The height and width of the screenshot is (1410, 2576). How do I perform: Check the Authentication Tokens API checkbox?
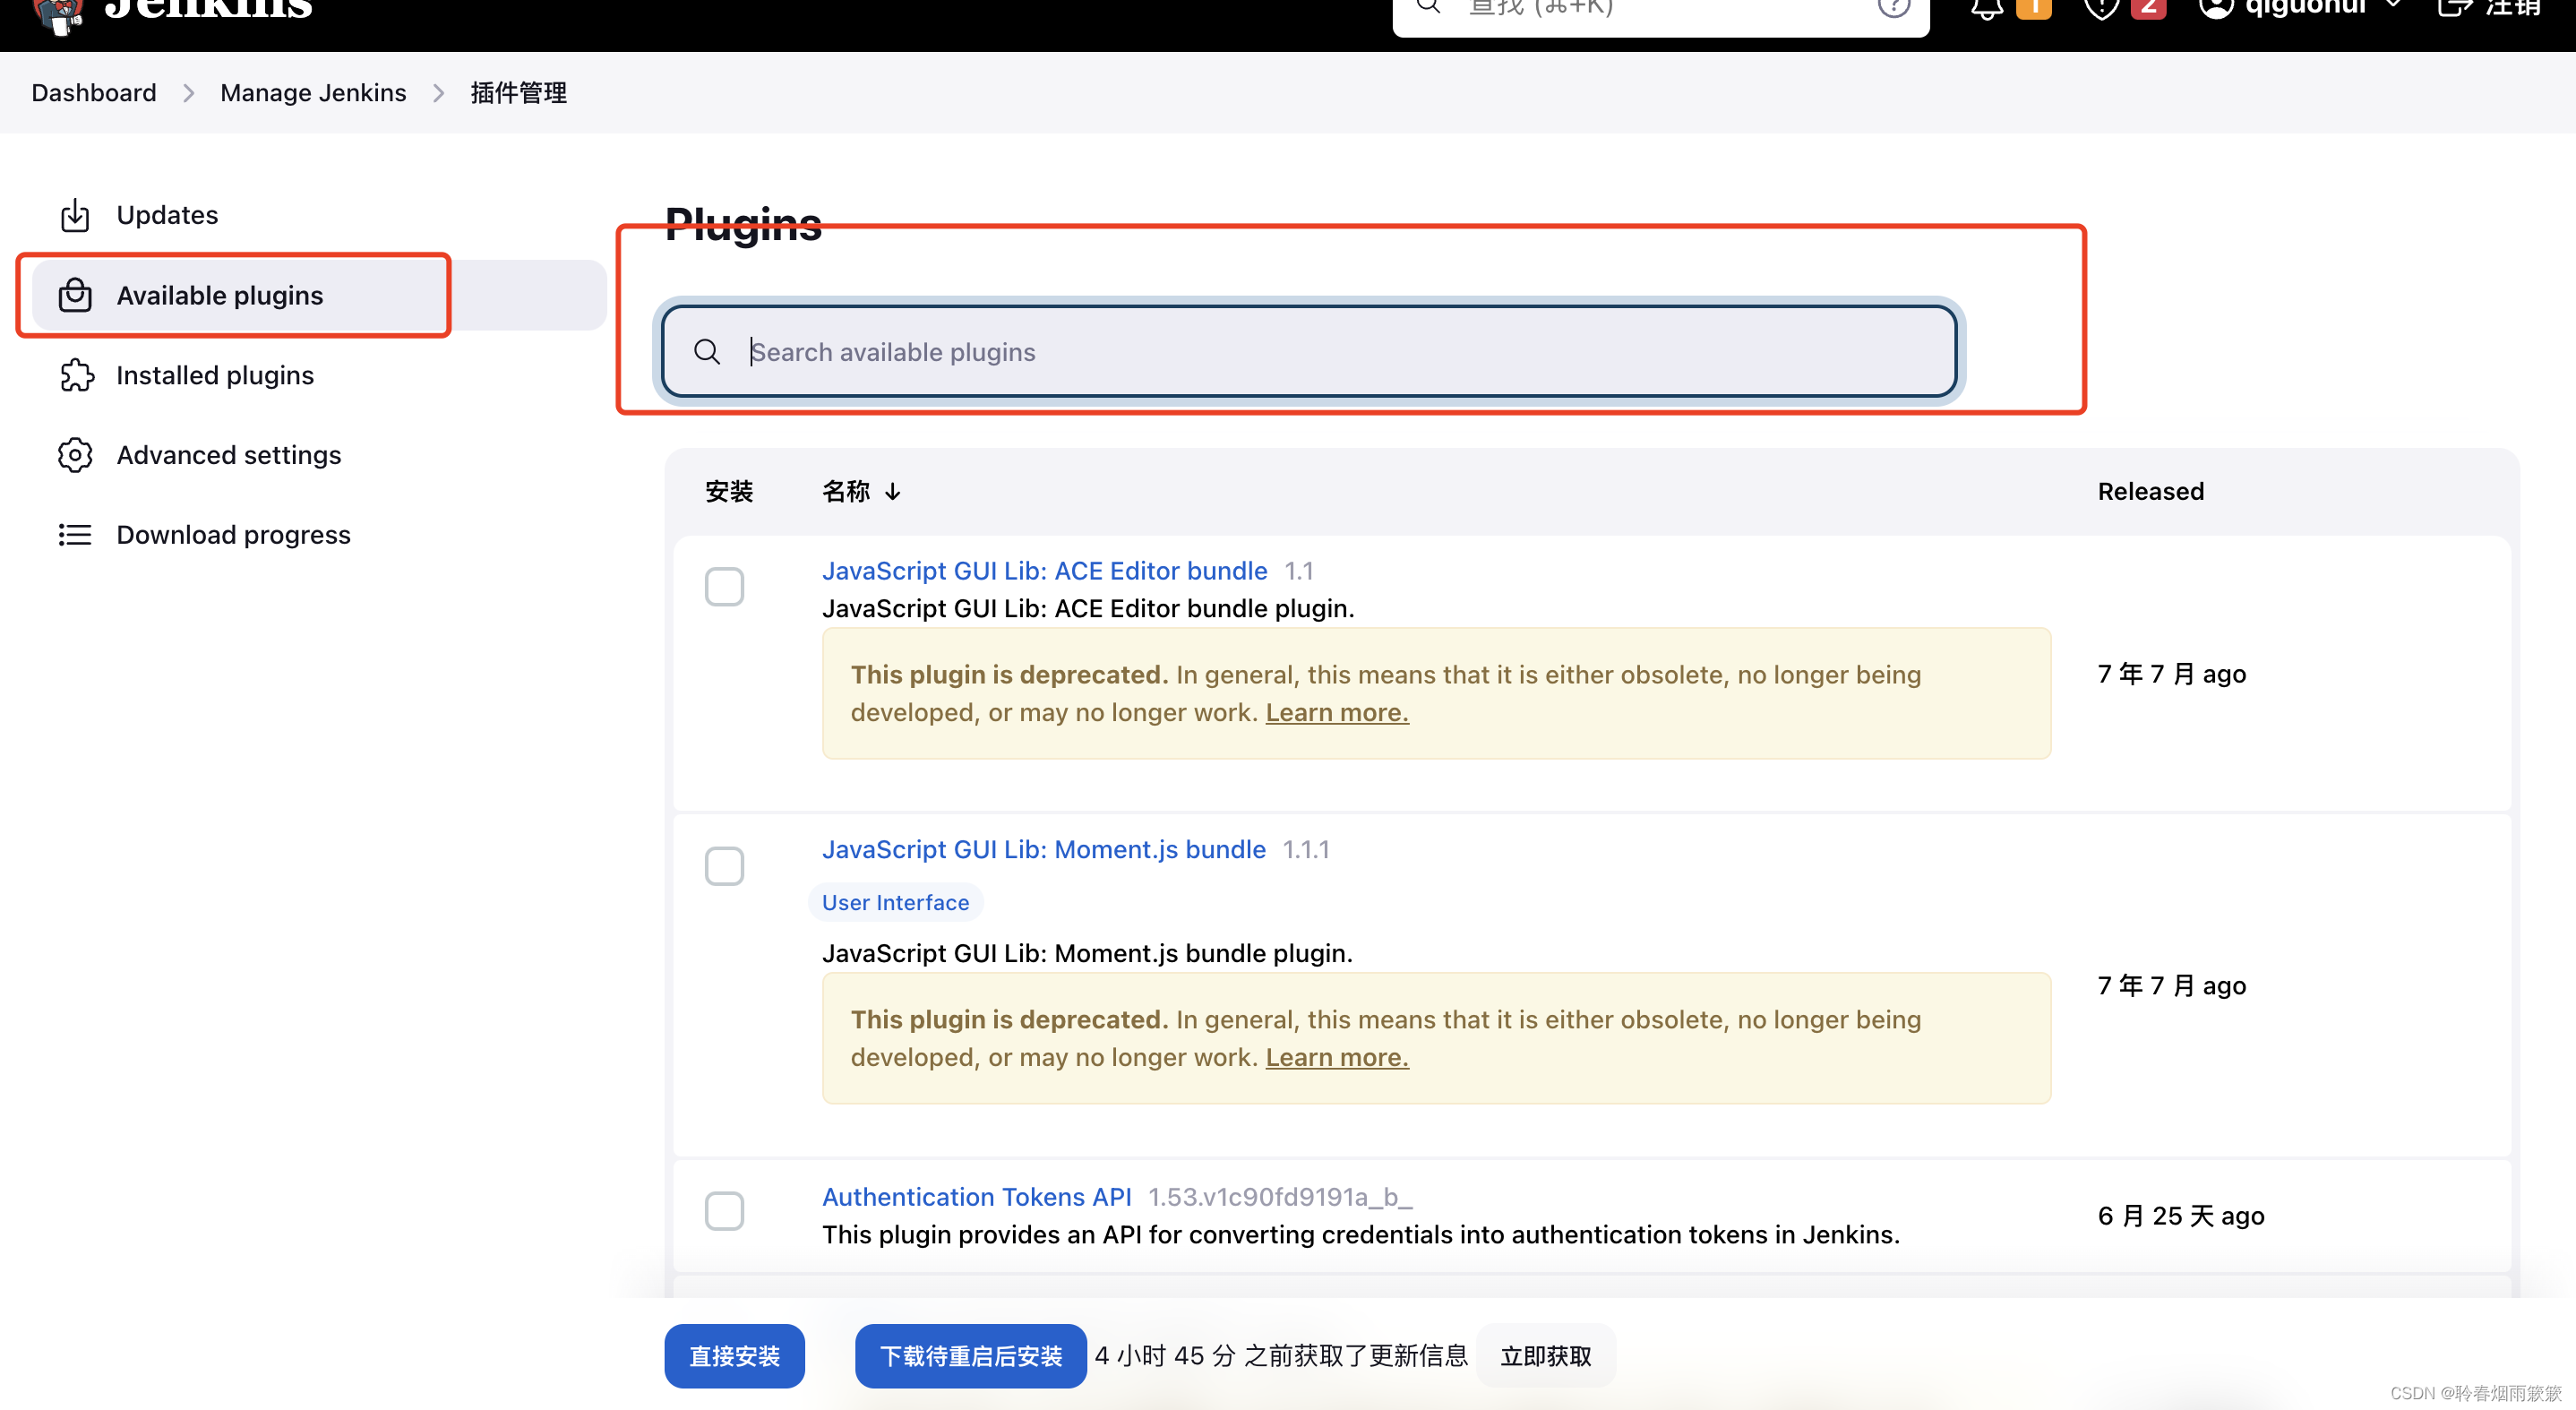point(724,1211)
